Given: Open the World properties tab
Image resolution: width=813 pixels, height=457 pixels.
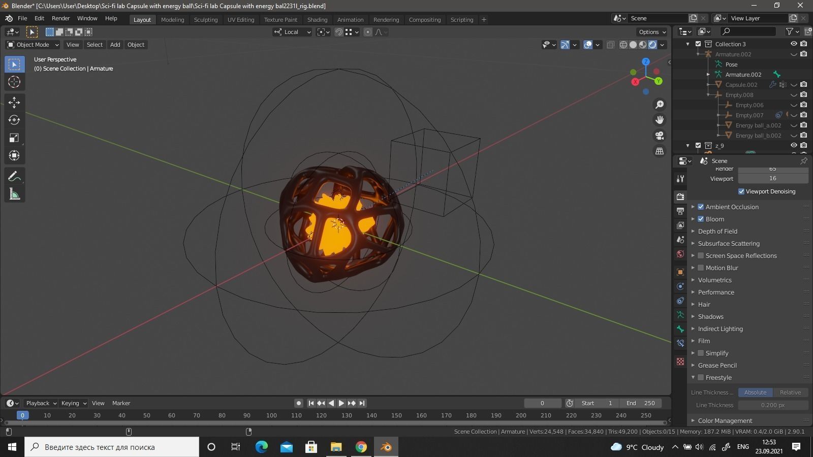Looking at the screenshot, I should click(680, 253).
